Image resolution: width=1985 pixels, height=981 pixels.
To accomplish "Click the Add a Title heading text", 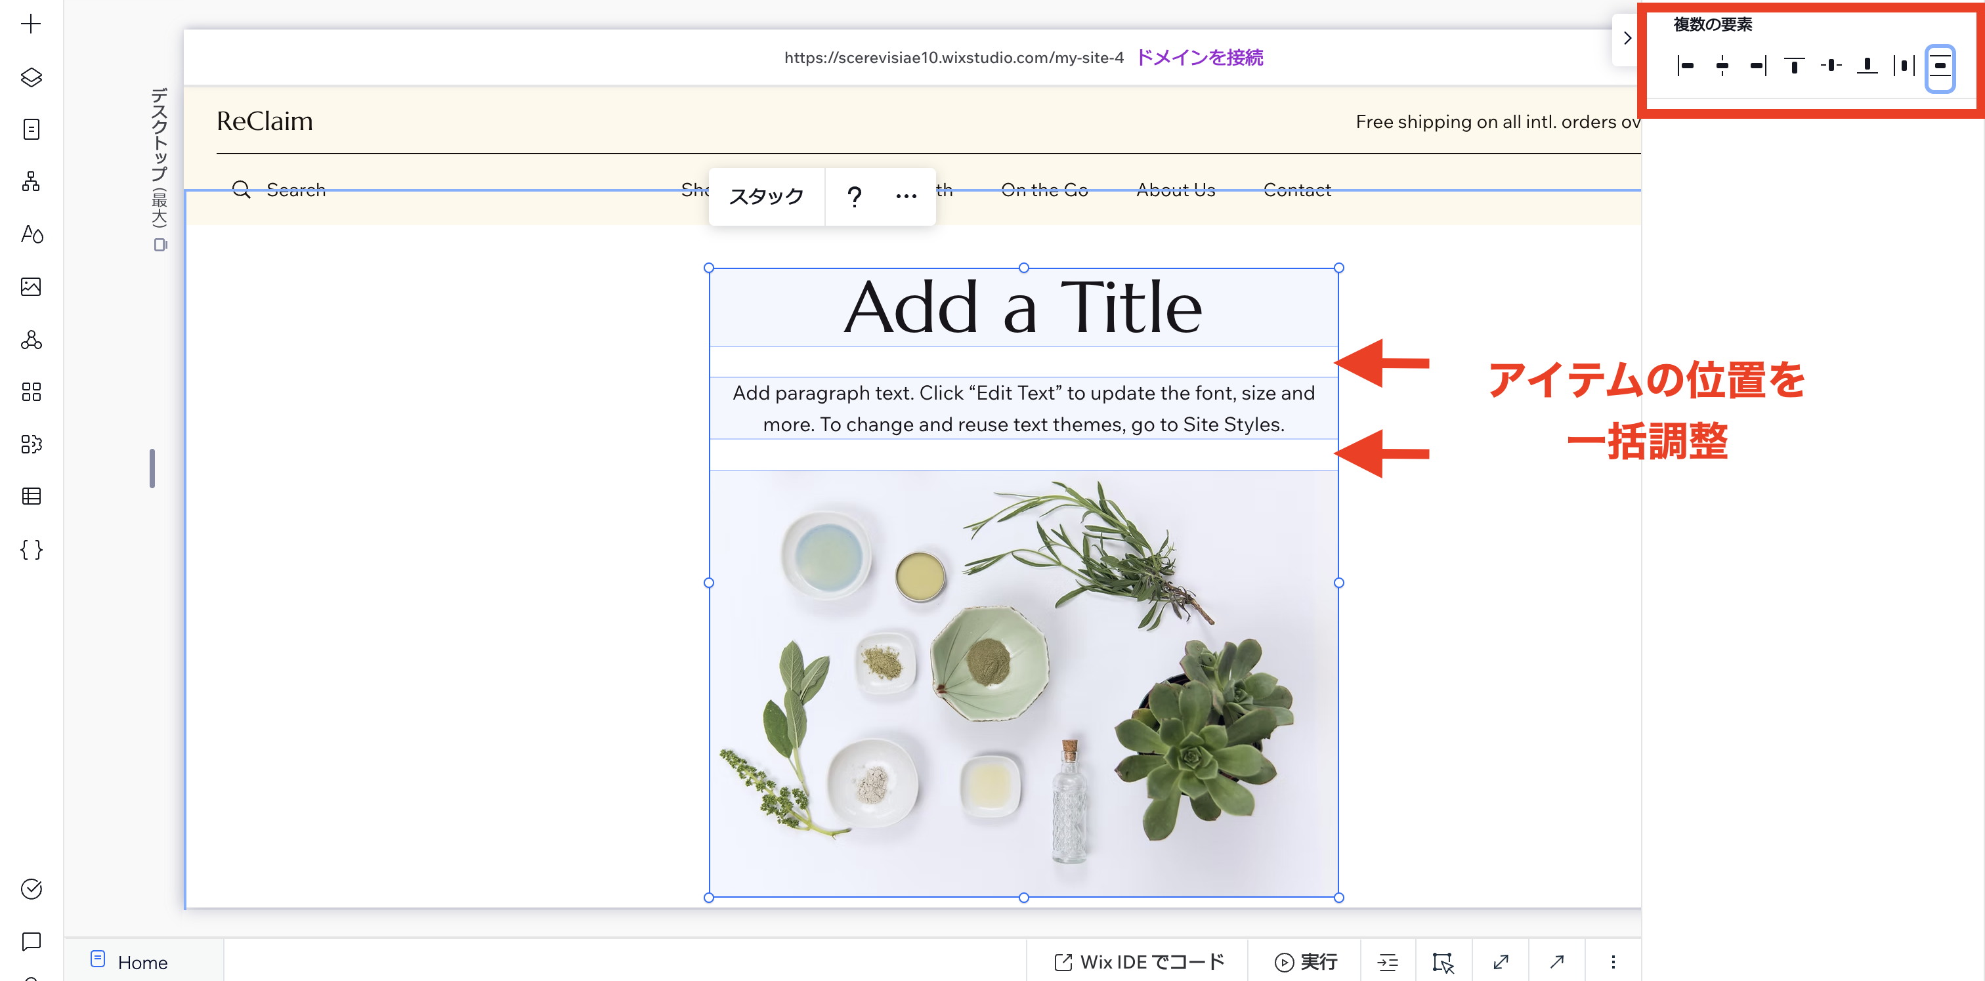I will point(1023,307).
